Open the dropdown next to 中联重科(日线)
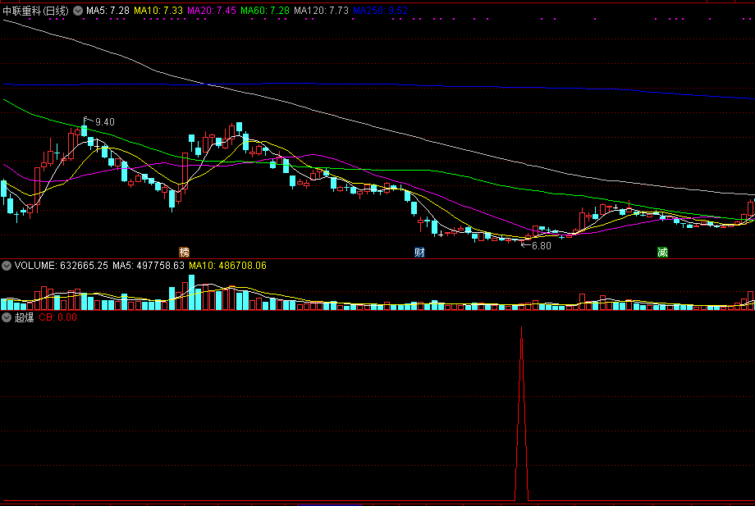 (x=78, y=11)
